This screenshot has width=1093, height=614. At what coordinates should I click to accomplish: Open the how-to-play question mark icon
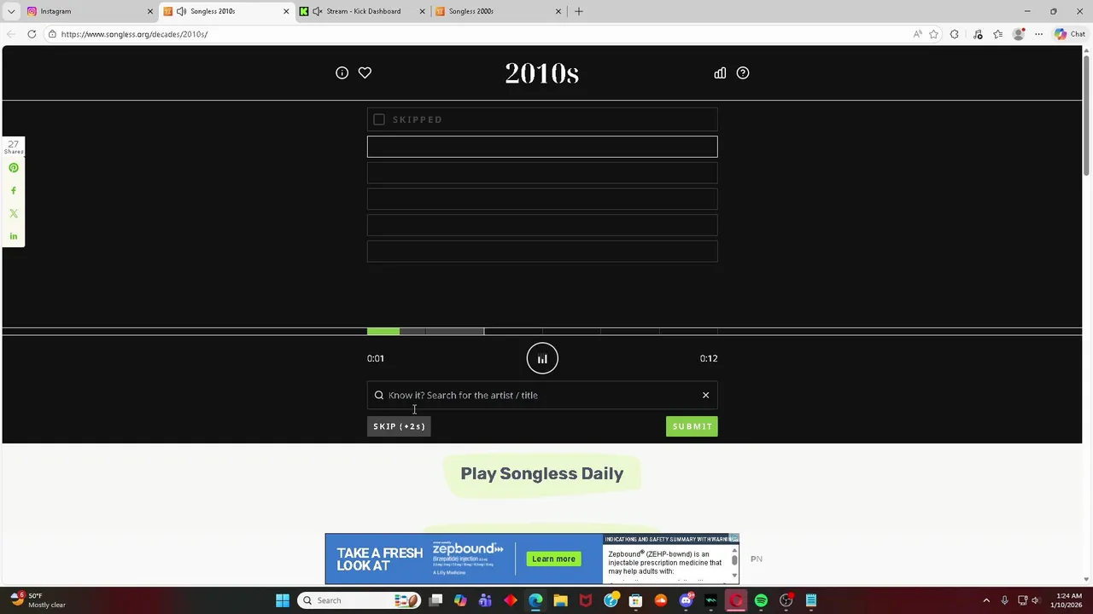coord(743,72)
